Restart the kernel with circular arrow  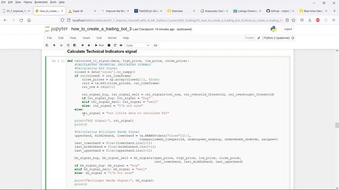(115, 45)
